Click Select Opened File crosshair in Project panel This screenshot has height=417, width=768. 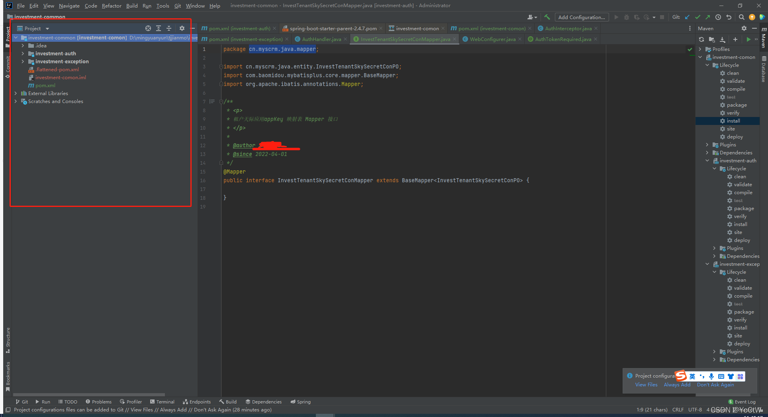click(148, 28)
